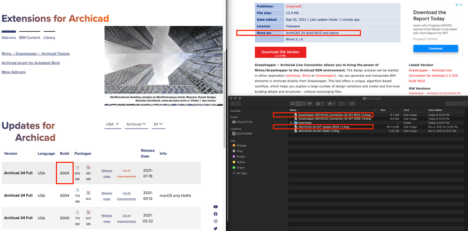Close the advertisement with X icon
Image resolution: width=468 pixels, height=231 pixels.
coord(461,5)
